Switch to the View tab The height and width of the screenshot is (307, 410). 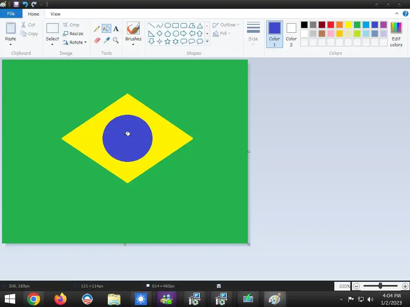[x=55, y=14]
